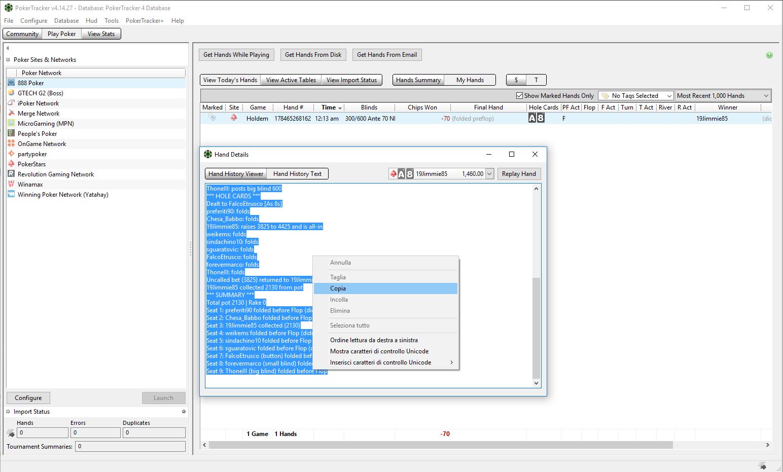
Task: Click the OnGame Network icon
Action: pyautogui.click(x=11, y=143)
